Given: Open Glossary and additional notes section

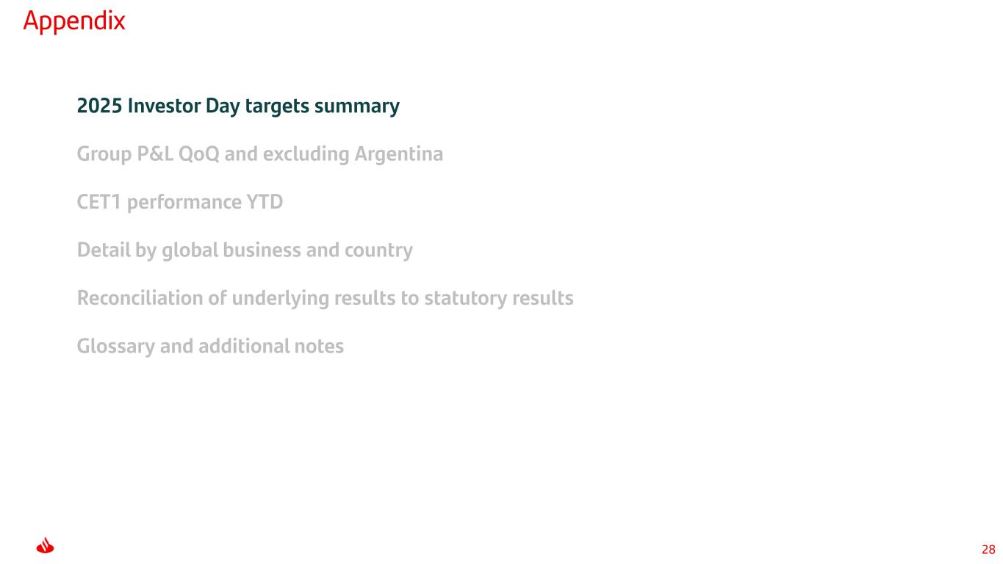Looking at the screenshot, I should [210, 346].
